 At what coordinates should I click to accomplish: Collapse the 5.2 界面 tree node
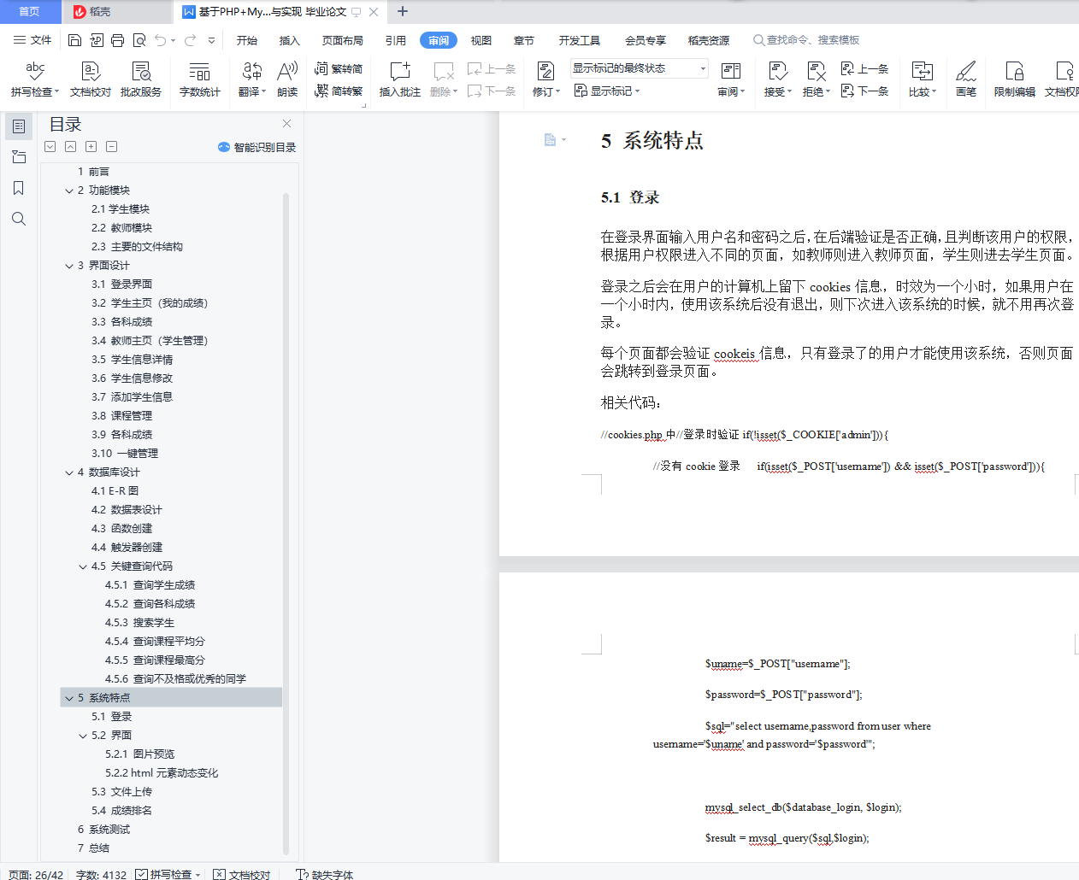82,735
